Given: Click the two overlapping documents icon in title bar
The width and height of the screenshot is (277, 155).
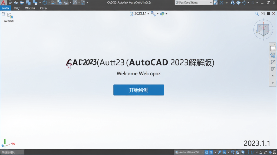Looking at the screenshot, I should point(28,2).
